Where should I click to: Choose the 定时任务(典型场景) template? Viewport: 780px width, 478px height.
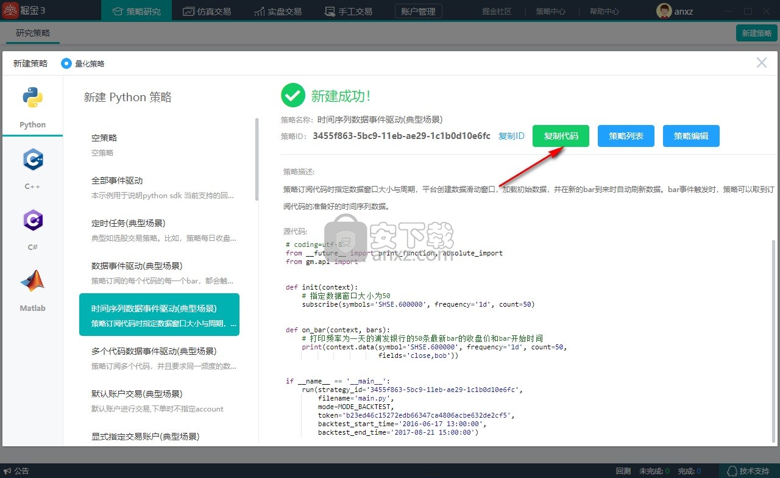[x=159, y=230]
